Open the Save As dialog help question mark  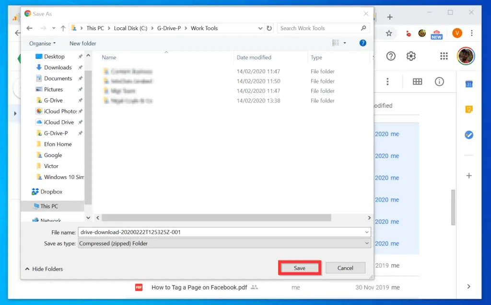tap(363, 43)
